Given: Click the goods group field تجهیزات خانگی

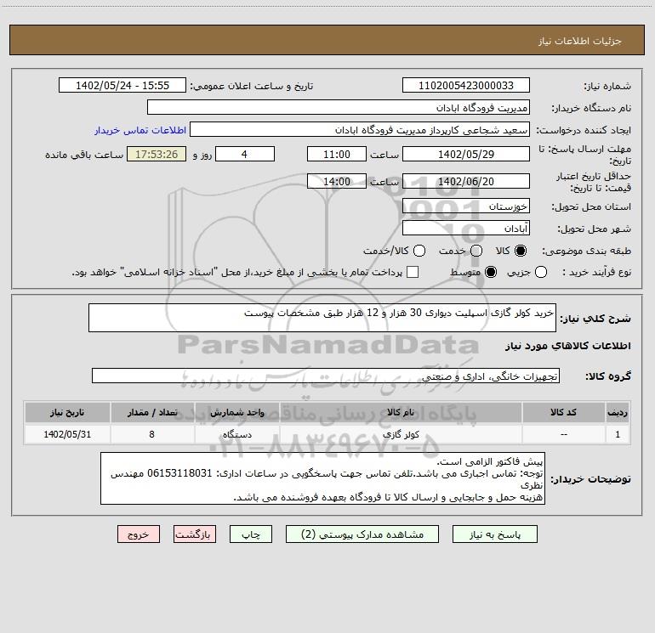Looking at the screenshot, I should [326, 376].
